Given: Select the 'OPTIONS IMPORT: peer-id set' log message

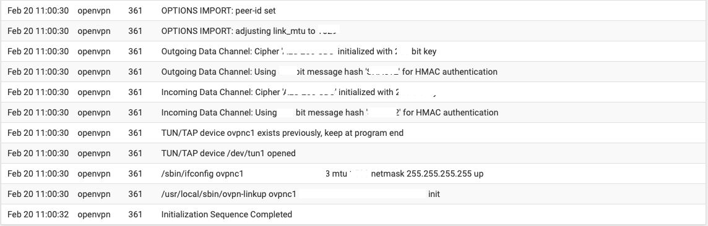Looking at the screenshot, I should tap(218, 10).
